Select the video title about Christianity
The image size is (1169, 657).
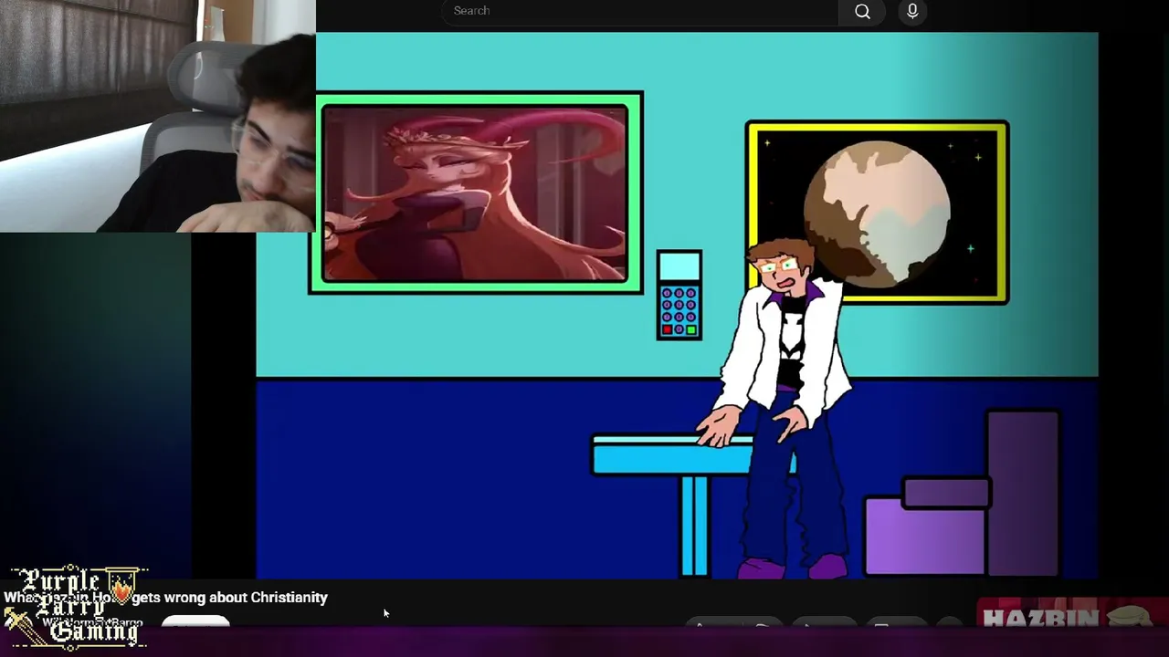tap(165, 598)
